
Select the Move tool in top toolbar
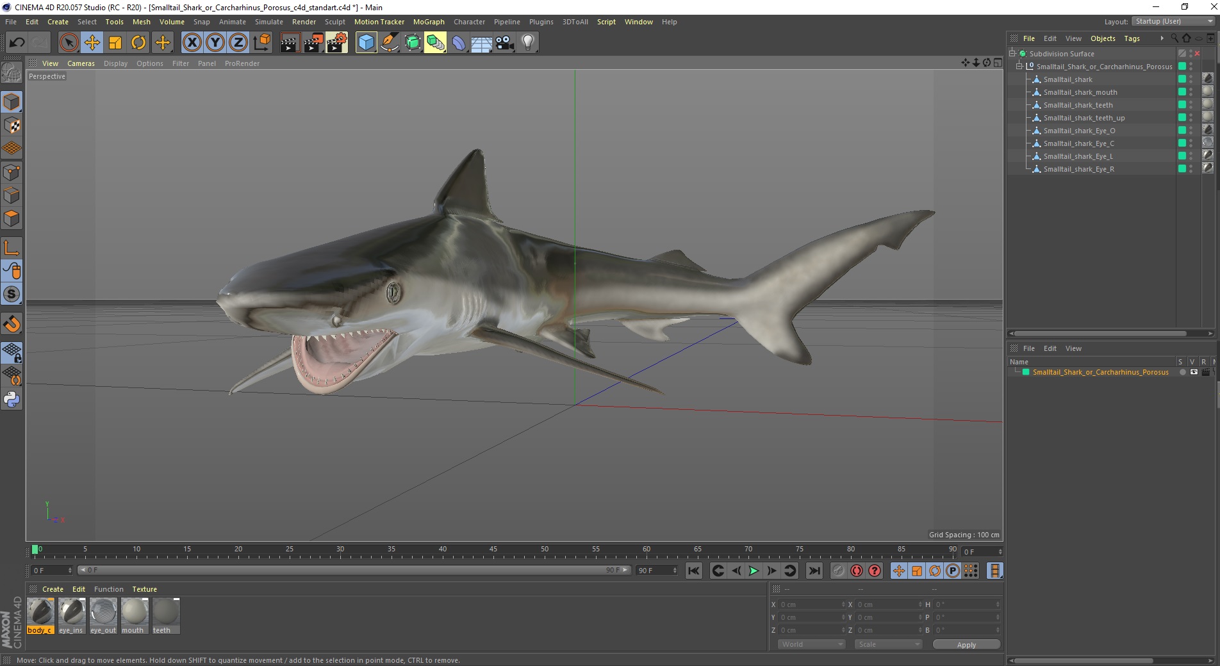pyautogui.click(x=92, y=43)
